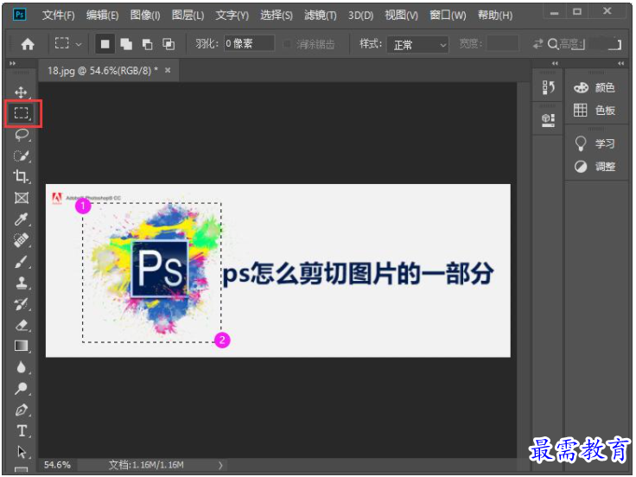The height and width of the screenshot is (477, 636).
Task: Click the 54.6% zoom level field
Action: pyautogui.click(x=57, y=465)
